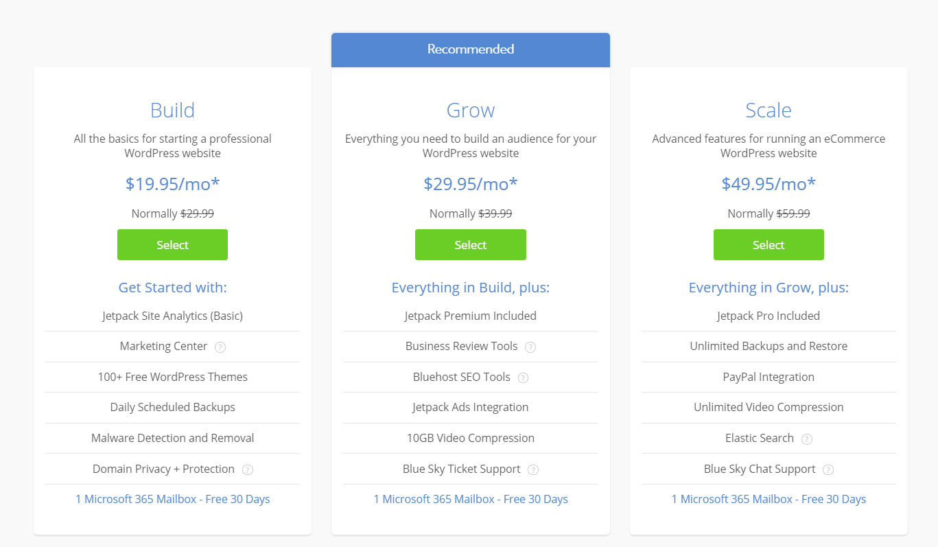Select the Scale plan
Image resolution: width=938 pixels, height=547 pixels.
769,245
